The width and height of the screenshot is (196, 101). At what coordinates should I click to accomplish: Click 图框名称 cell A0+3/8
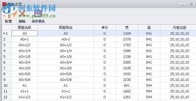pyautogui.click(x=25, y=68)
